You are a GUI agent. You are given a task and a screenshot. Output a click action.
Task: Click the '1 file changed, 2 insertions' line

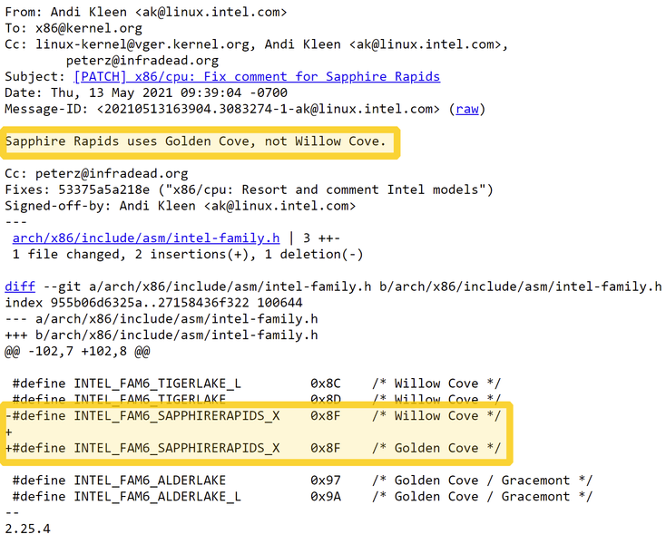click(188, 254)
